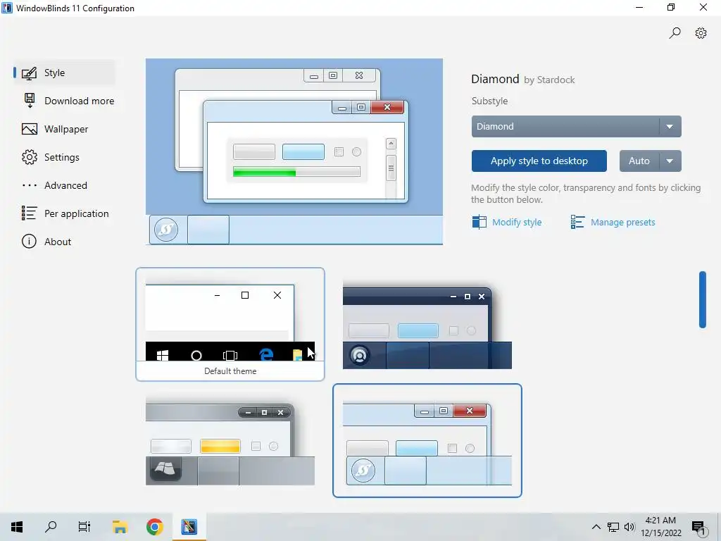Select the grey style with yellow button
This screenshot has width=721, height=541.
tap(230, 441)
